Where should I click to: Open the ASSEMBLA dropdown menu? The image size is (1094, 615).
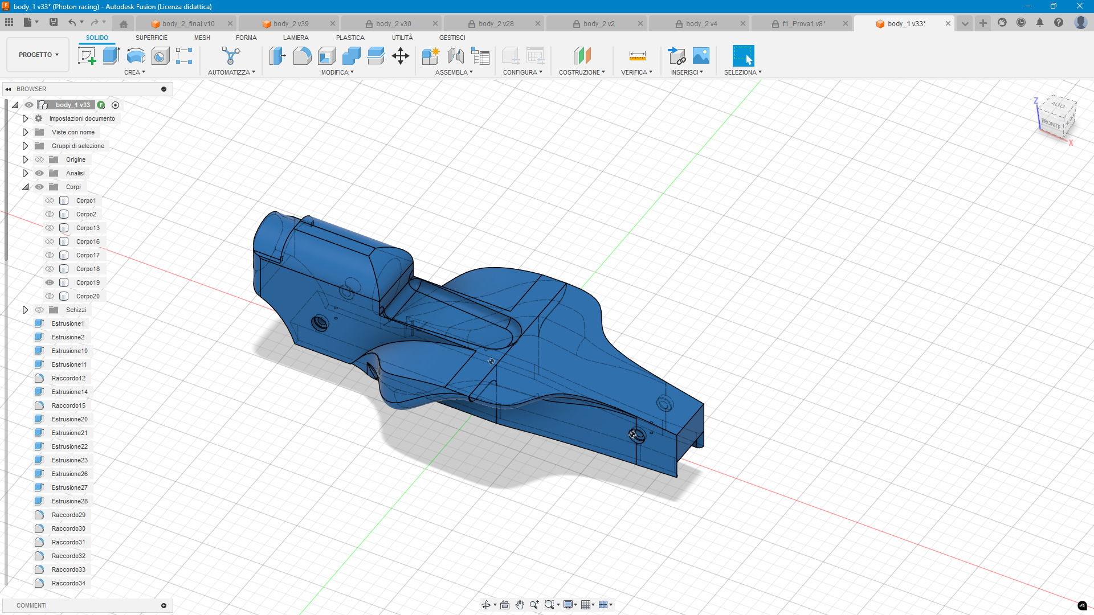(x=454, y=72)
